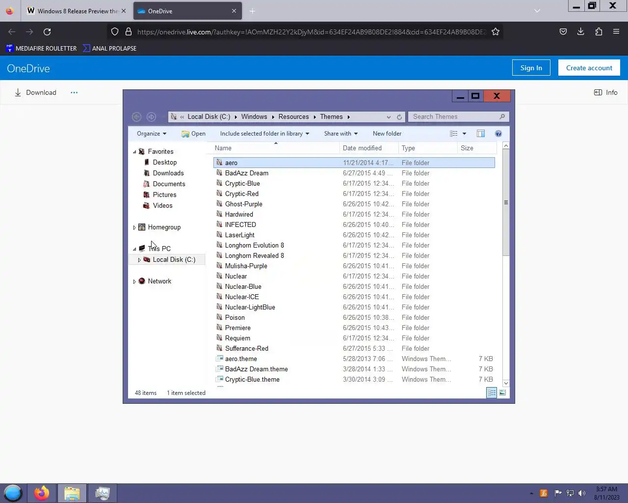Expand the Homegroup tree node
The height and width of the screenshot is (503, 628).
tap(134, 227)
